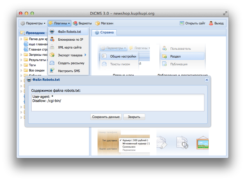245x181 pixels.
Task: Click the "Содержимое файла robots.txt:" label
Action: [x=56, y=91]
